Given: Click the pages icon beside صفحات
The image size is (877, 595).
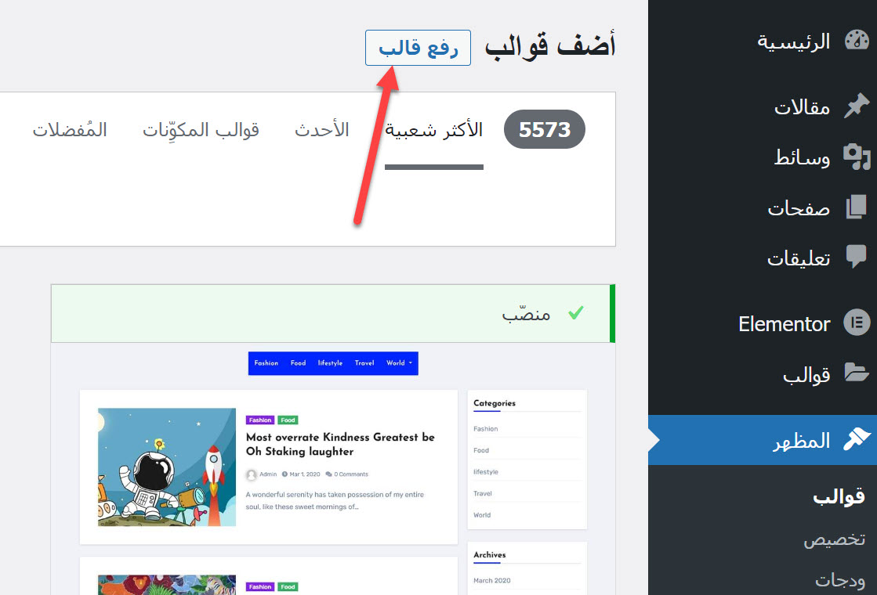Looking at the screenshot, I should (x=857, y=208).
